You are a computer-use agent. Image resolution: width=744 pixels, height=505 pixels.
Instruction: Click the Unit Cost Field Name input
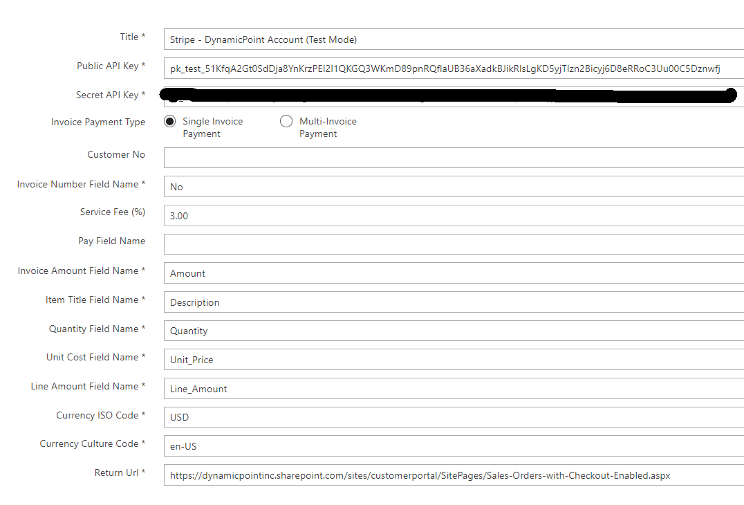click(x=454, y=359)
